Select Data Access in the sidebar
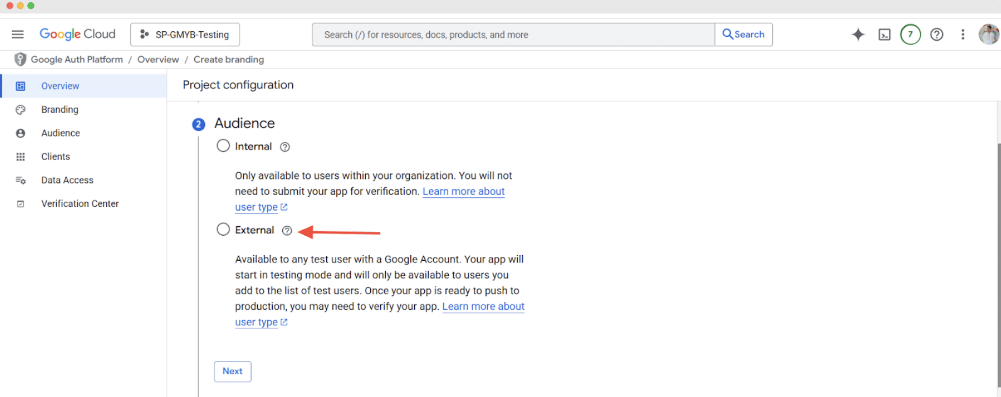 (84, 180)
